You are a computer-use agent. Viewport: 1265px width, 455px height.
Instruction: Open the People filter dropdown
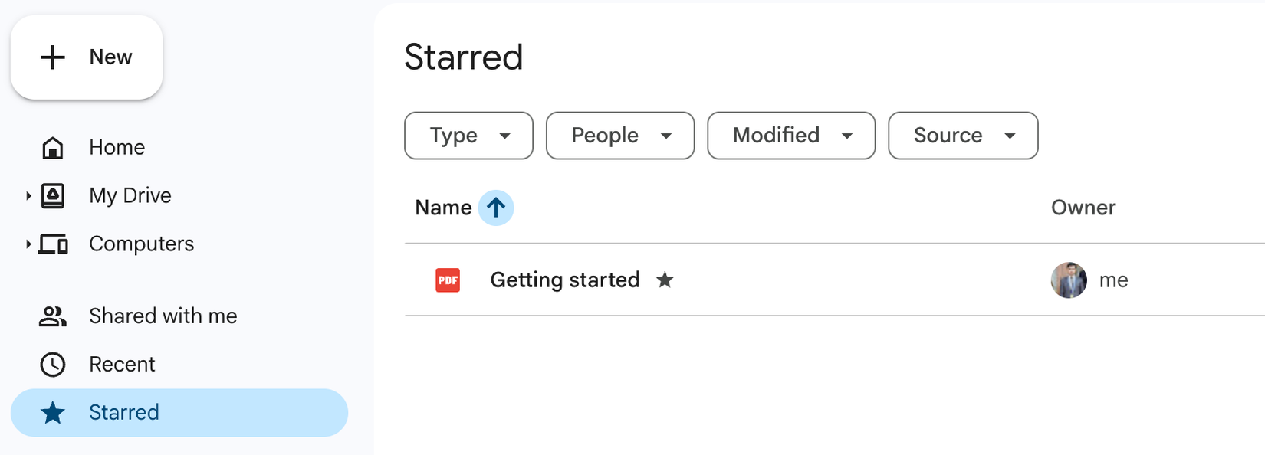(619, 136)
